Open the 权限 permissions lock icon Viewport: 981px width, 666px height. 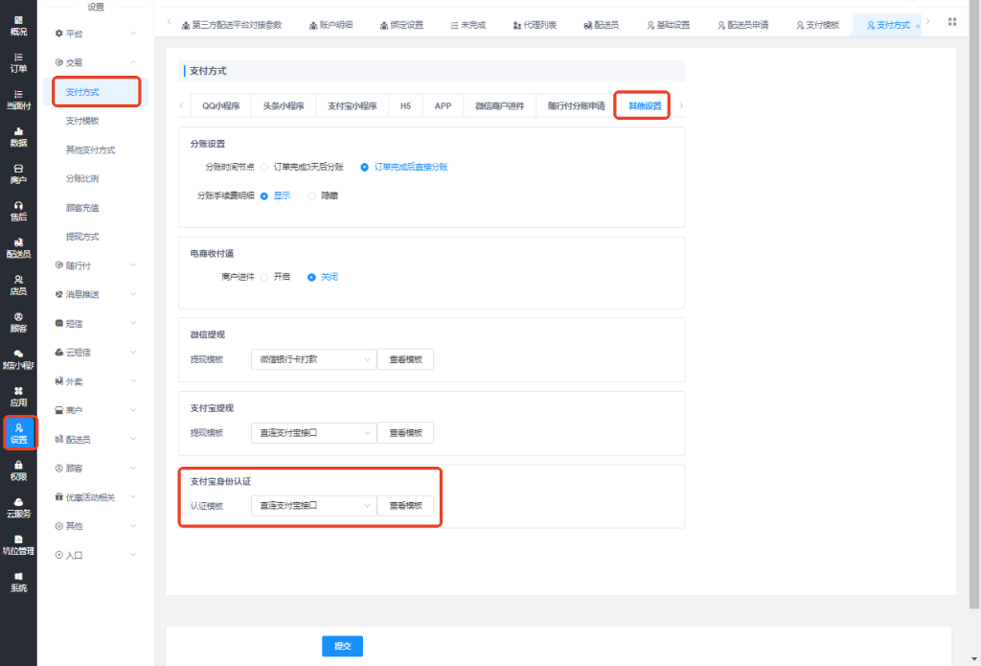point(18,471)
